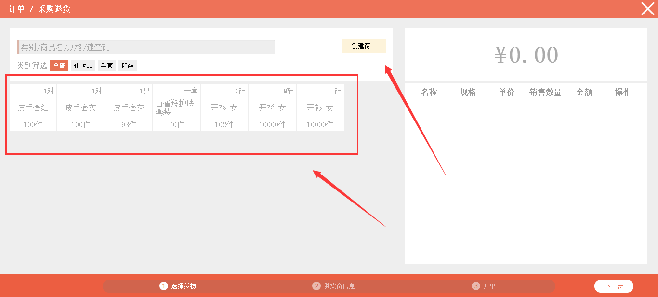
Task: Click the 销售数量 column header
Action: pyautogui.click(x=545, y=92)
